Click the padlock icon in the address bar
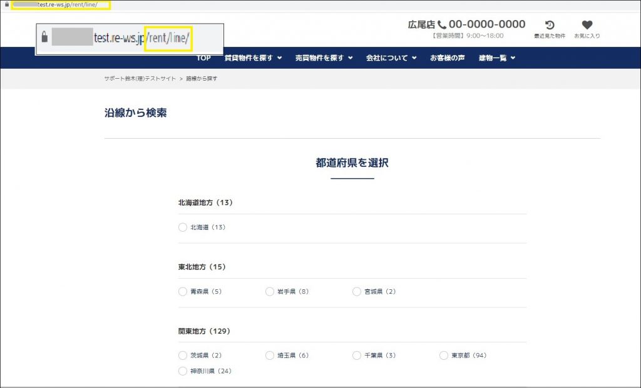 coord(6,5)
